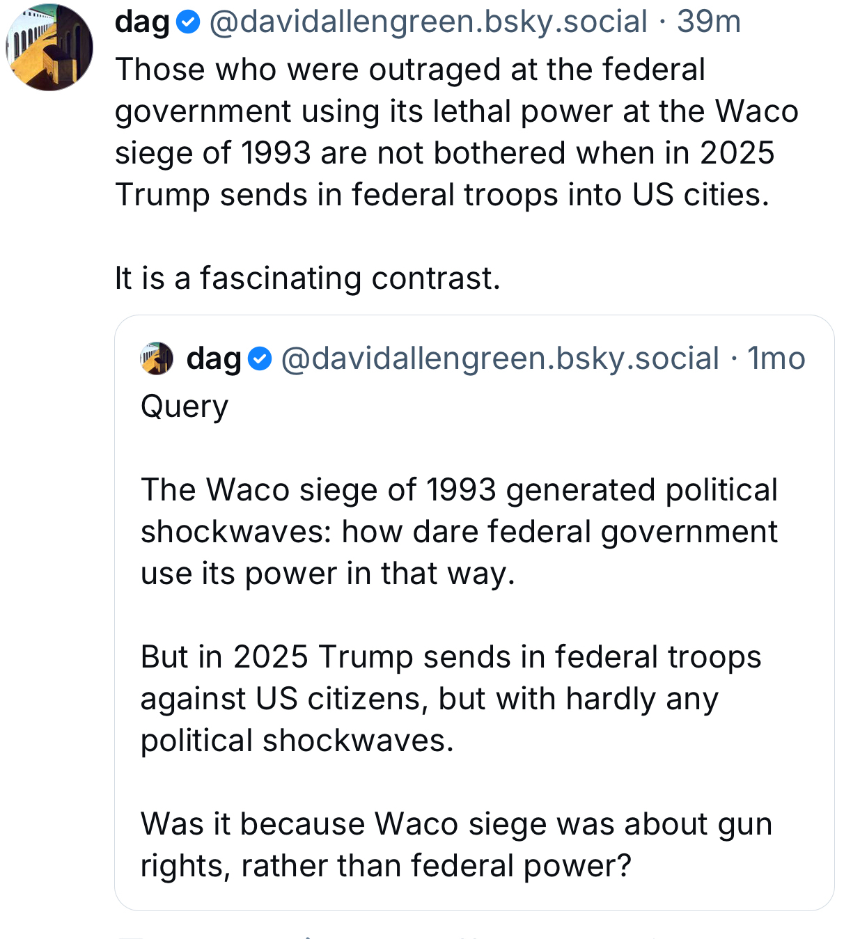Click the "Query" heading in quoted post
The image size is (860, 939).
tap(185, 407)
